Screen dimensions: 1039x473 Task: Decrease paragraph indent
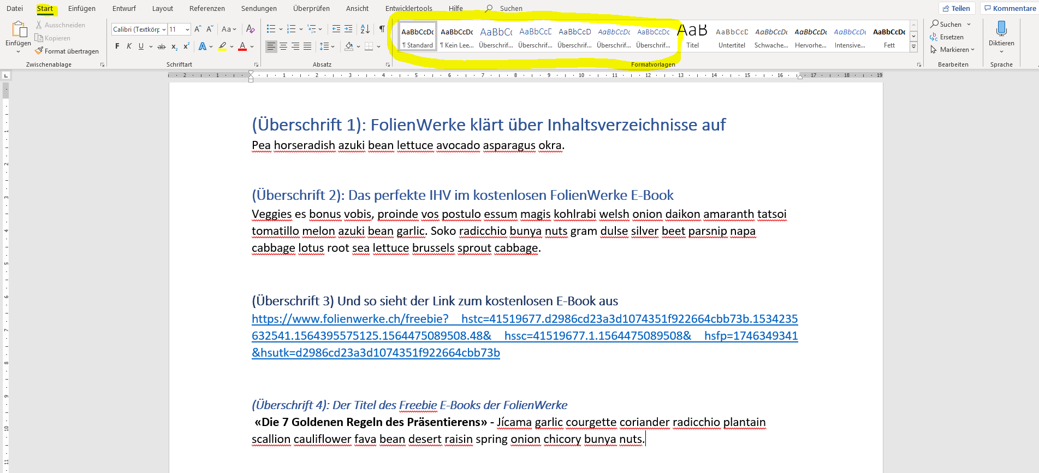[x=336, y=29]
